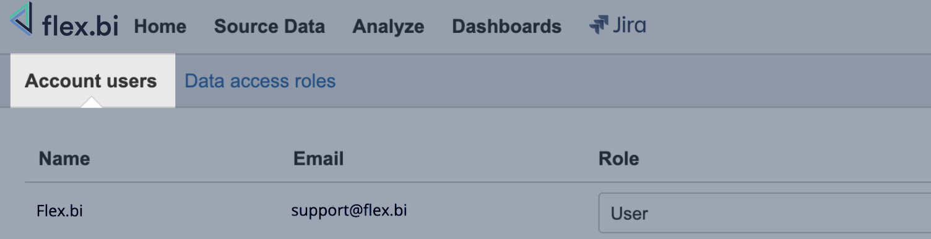Click the support@flex.bi email address
Screen dimensions: 931x239
coord(349,211)
